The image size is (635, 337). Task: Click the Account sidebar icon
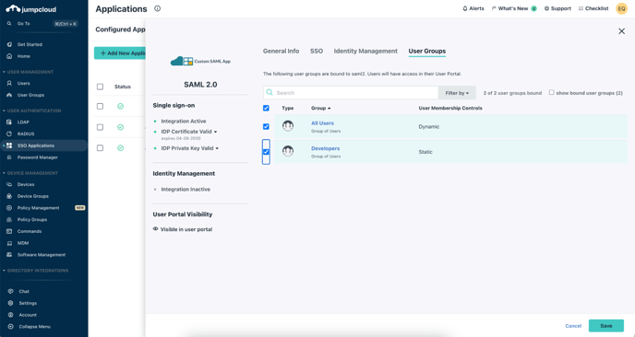coord(10,315)
